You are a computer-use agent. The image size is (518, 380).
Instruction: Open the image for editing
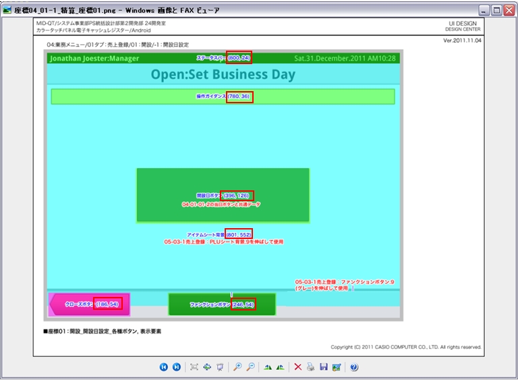click(336, 367)
